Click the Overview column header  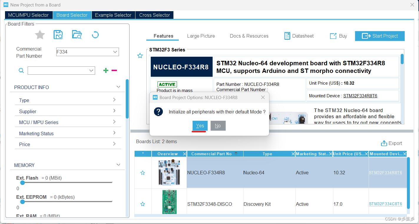click(x=168, y=154)
